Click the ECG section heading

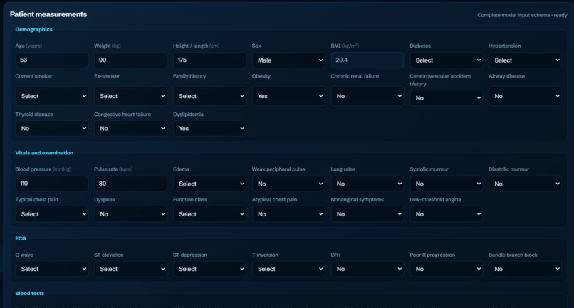click(21, 238)
